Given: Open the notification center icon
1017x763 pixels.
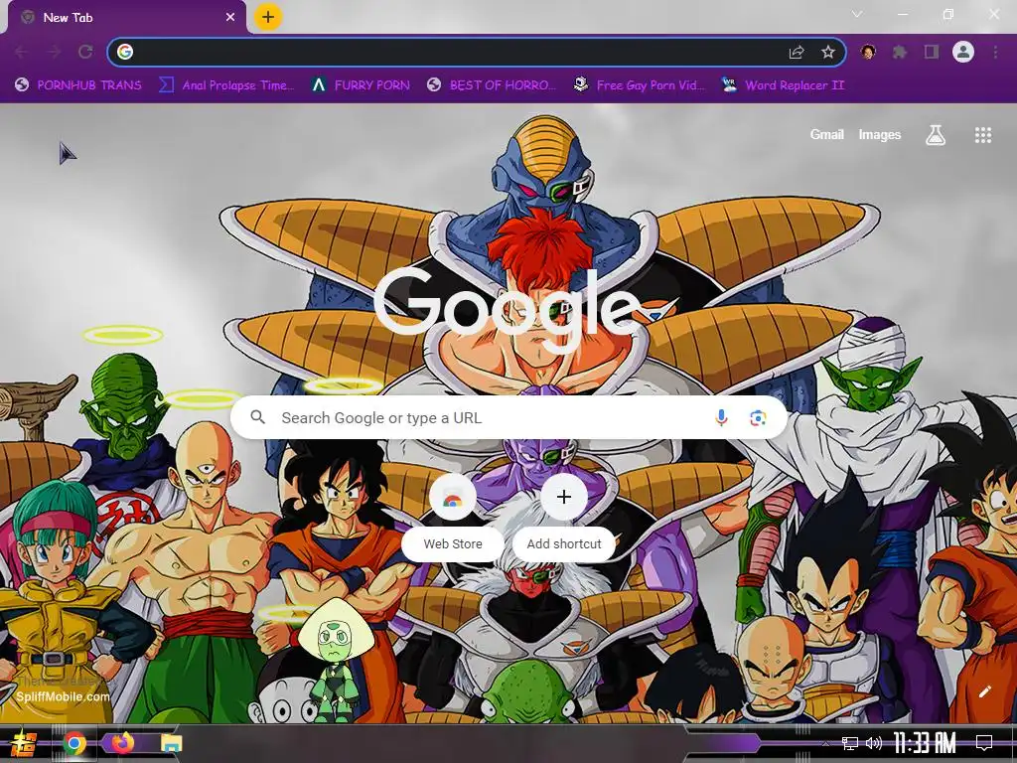Looking at the screenshot, I should [x=984, y=743].
